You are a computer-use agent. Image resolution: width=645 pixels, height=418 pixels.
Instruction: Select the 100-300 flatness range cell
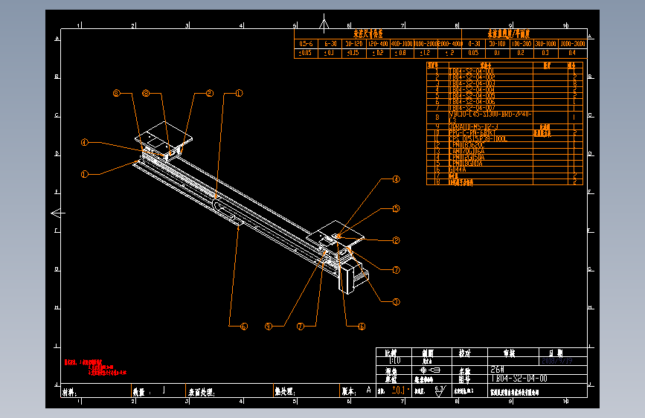click(522, 44)
